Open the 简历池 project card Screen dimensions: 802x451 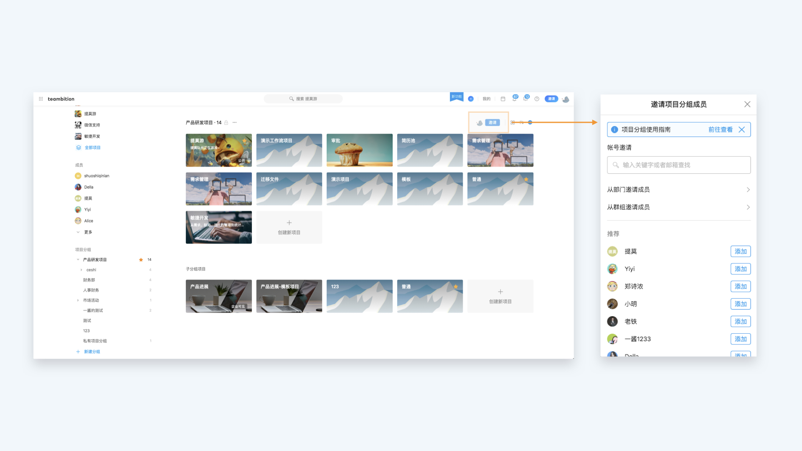click(x=430, y=150)
